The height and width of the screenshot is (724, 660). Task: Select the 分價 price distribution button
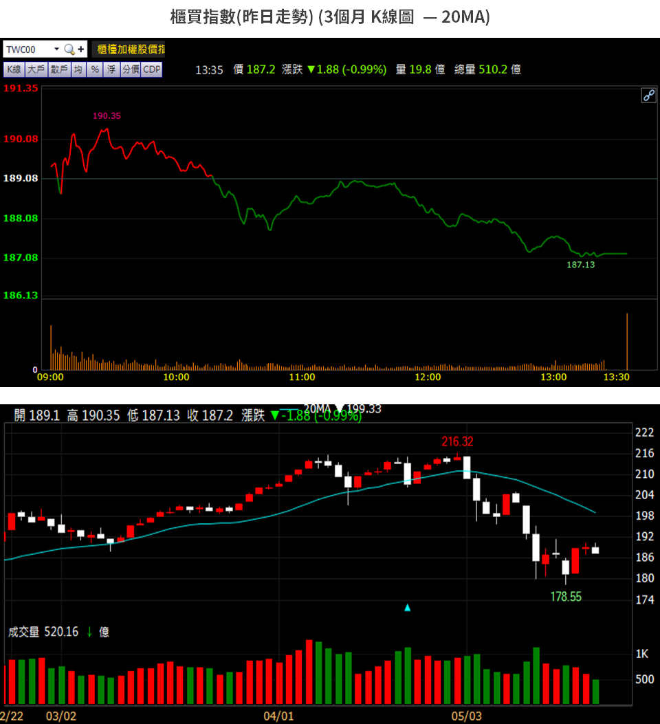131,69
